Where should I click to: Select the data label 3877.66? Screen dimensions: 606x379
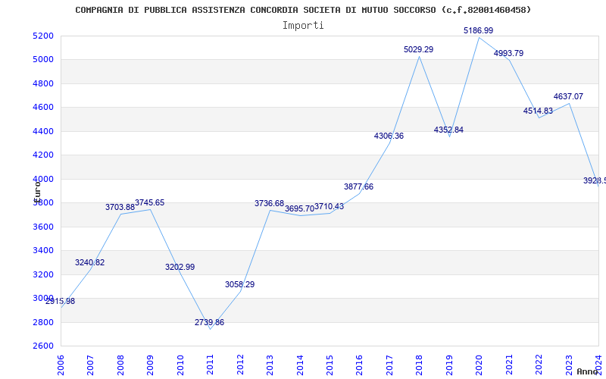pyautogui.click(x=358, y=186)
